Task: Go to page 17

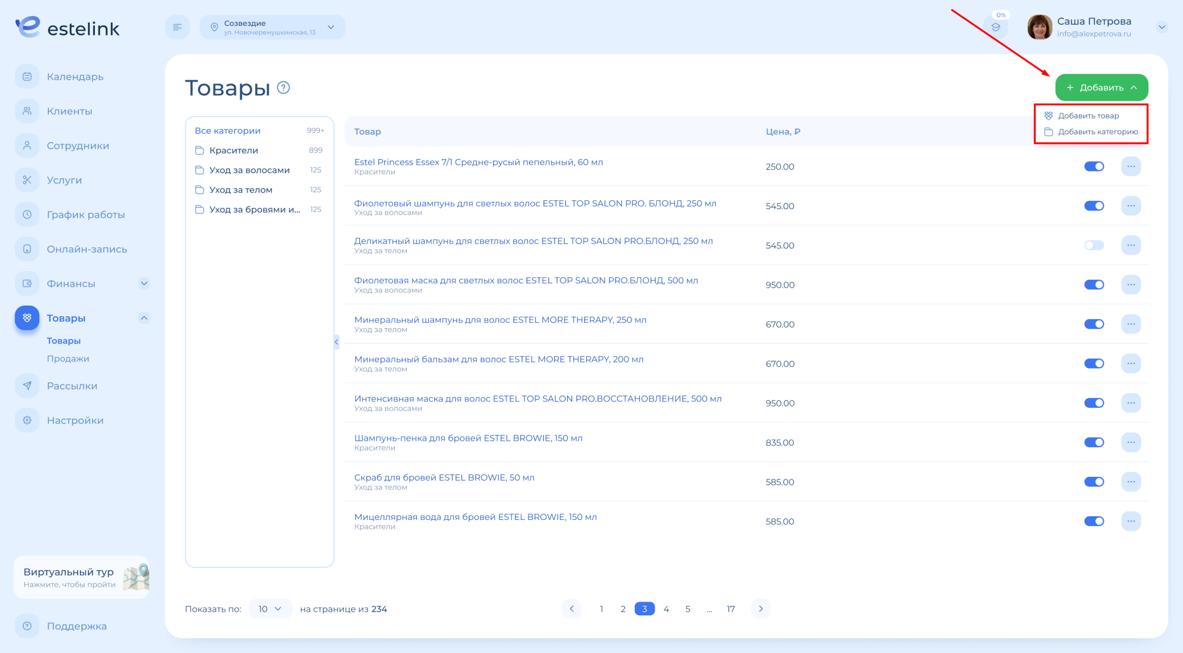Action: [x=730, y=609]
